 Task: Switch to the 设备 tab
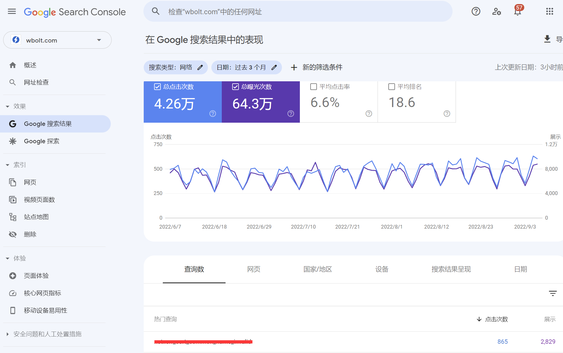coord(381,269)
